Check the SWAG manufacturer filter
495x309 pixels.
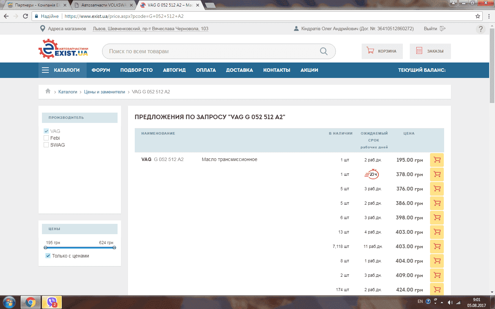[x=46, y=145]
